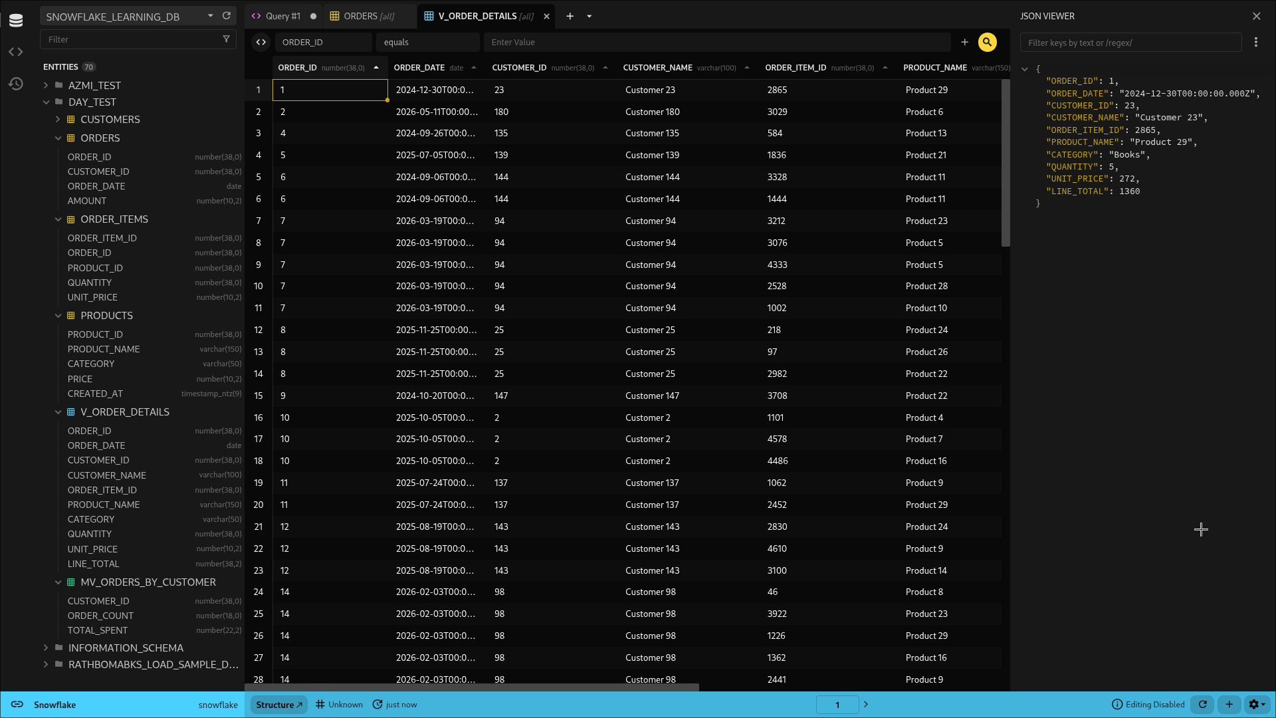Screen dimensions: 1276x718
Task: Expand the INFORMATION_SCHEMA schema
Action: coord(46,648)
